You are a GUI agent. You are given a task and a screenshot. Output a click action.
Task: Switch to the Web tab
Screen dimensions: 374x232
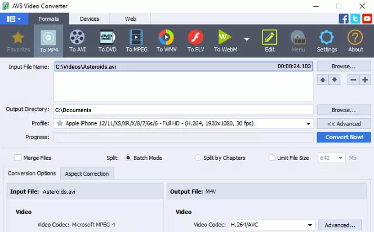pyautogui.click(x=131, y=19)
